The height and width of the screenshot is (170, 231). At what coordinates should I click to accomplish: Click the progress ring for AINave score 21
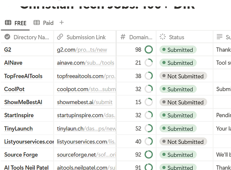pos(149,62)
